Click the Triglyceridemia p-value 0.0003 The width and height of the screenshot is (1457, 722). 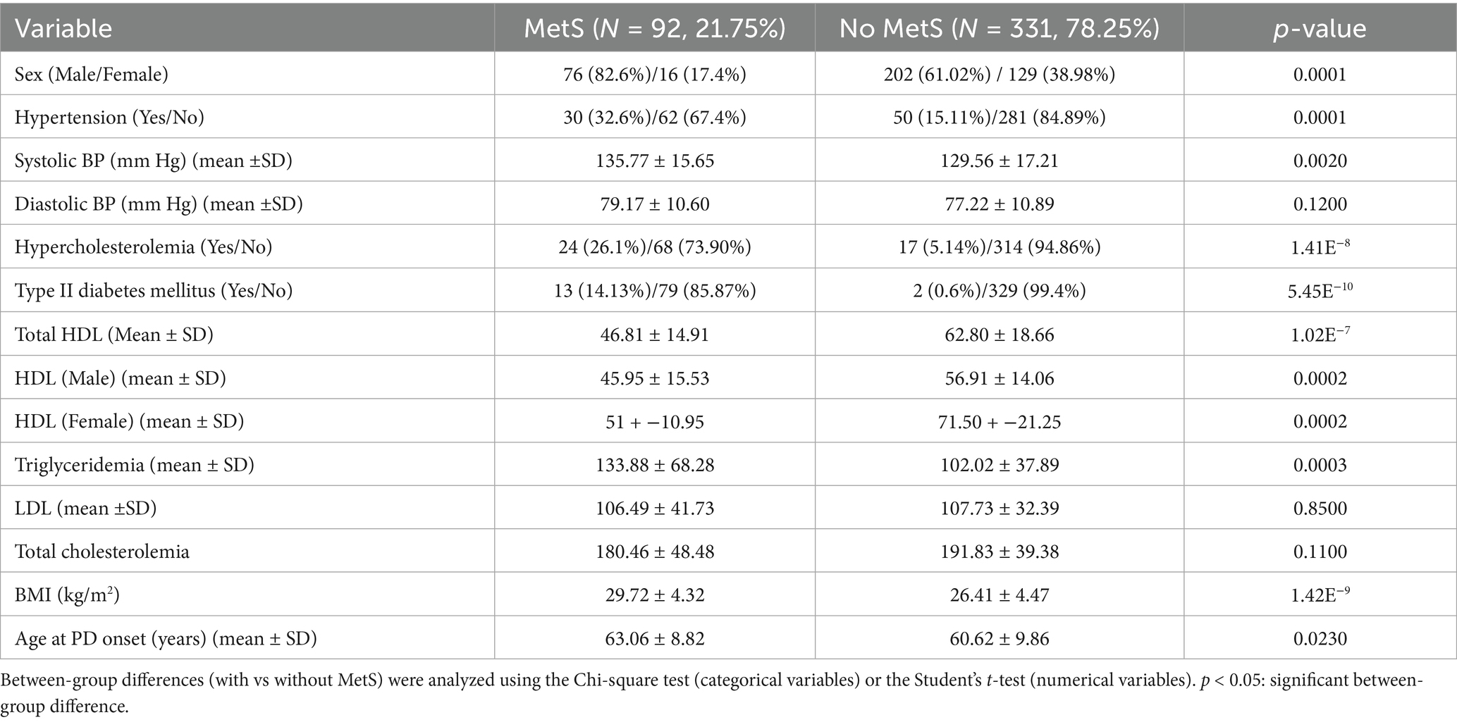coord(1320,465)
